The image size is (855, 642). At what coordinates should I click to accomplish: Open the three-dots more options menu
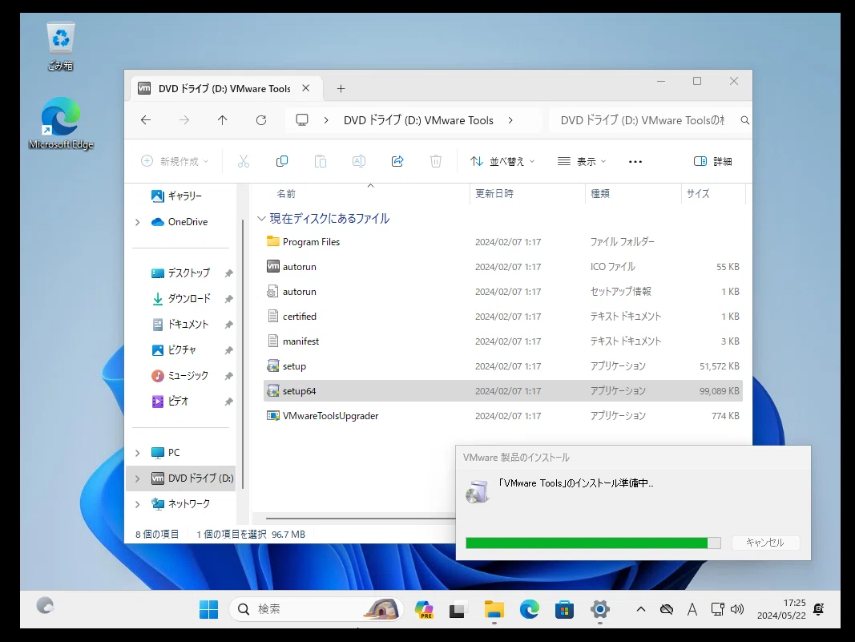[x=635, y=161]
